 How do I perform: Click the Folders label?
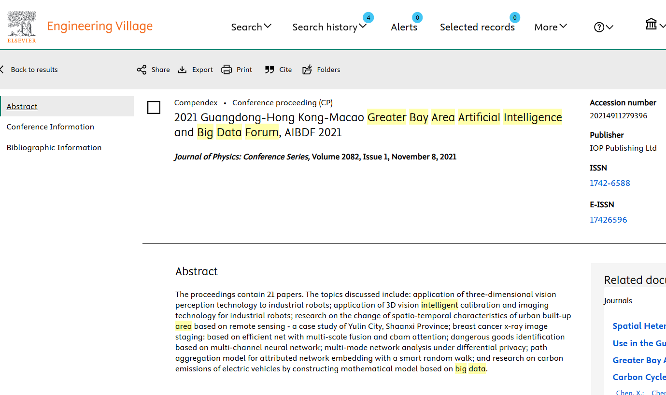[x=328, y=70]
